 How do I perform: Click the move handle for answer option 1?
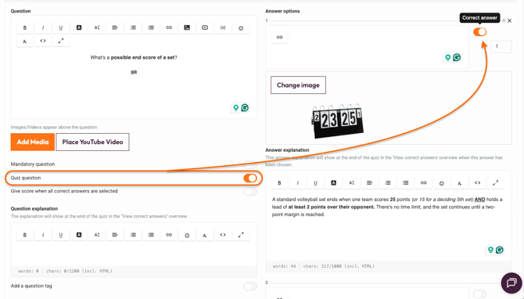(x=504, y=20)
